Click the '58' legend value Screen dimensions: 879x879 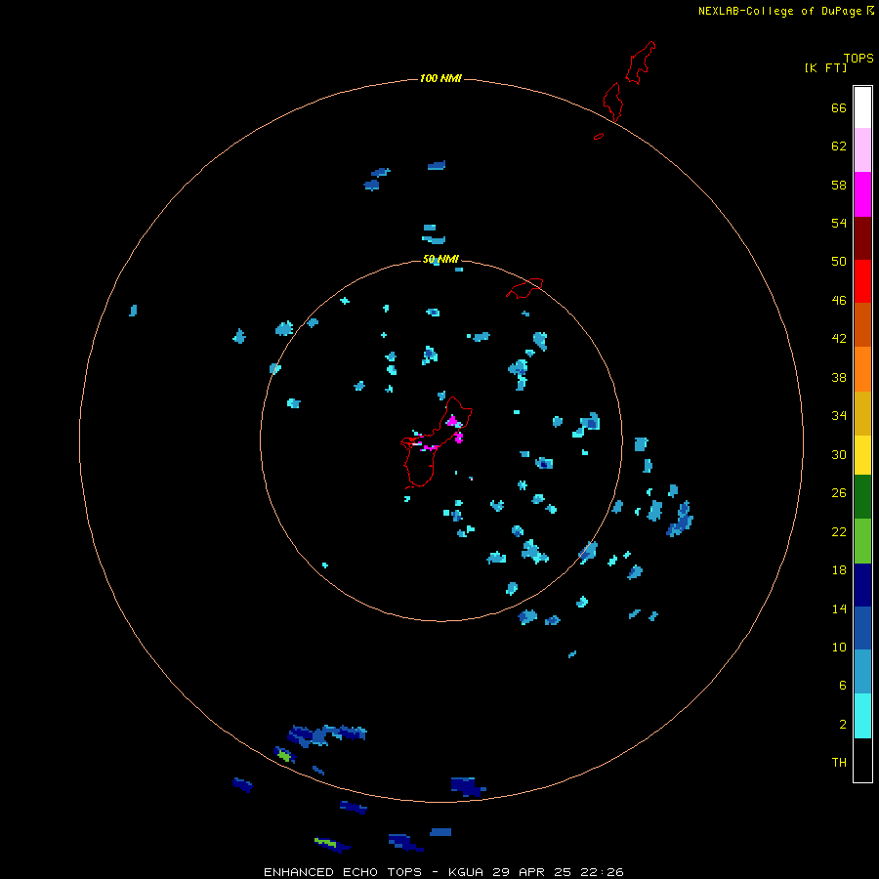[839, 185]
